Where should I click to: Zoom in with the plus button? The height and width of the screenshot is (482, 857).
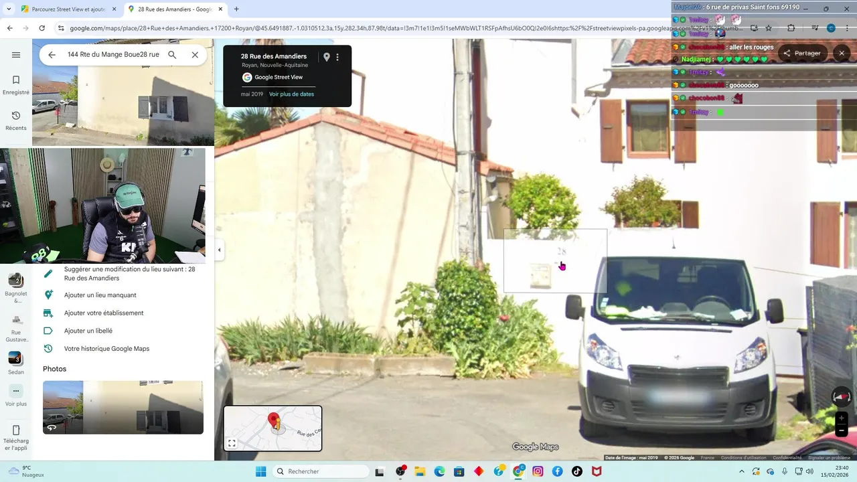pos(842,418)
